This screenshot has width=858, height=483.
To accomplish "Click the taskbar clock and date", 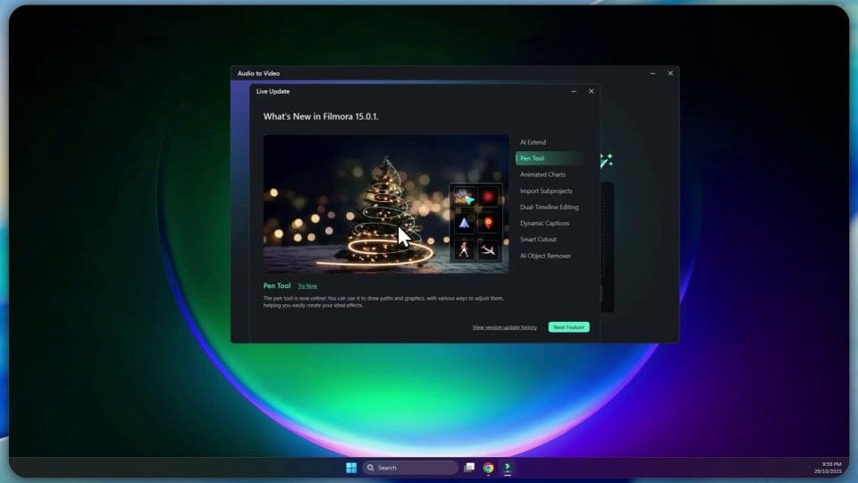I will click(828, 468).
